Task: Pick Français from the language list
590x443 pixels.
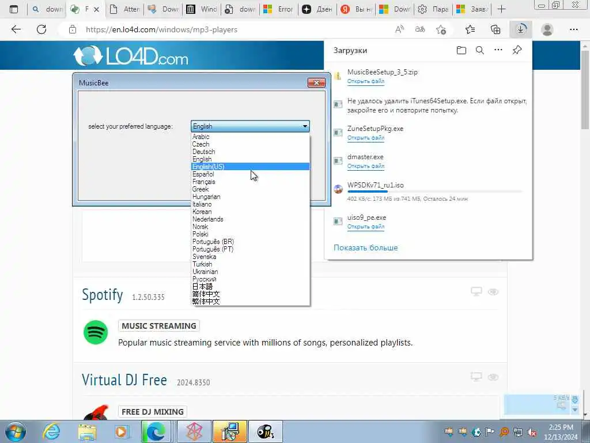Action: [x=250, y=182]
